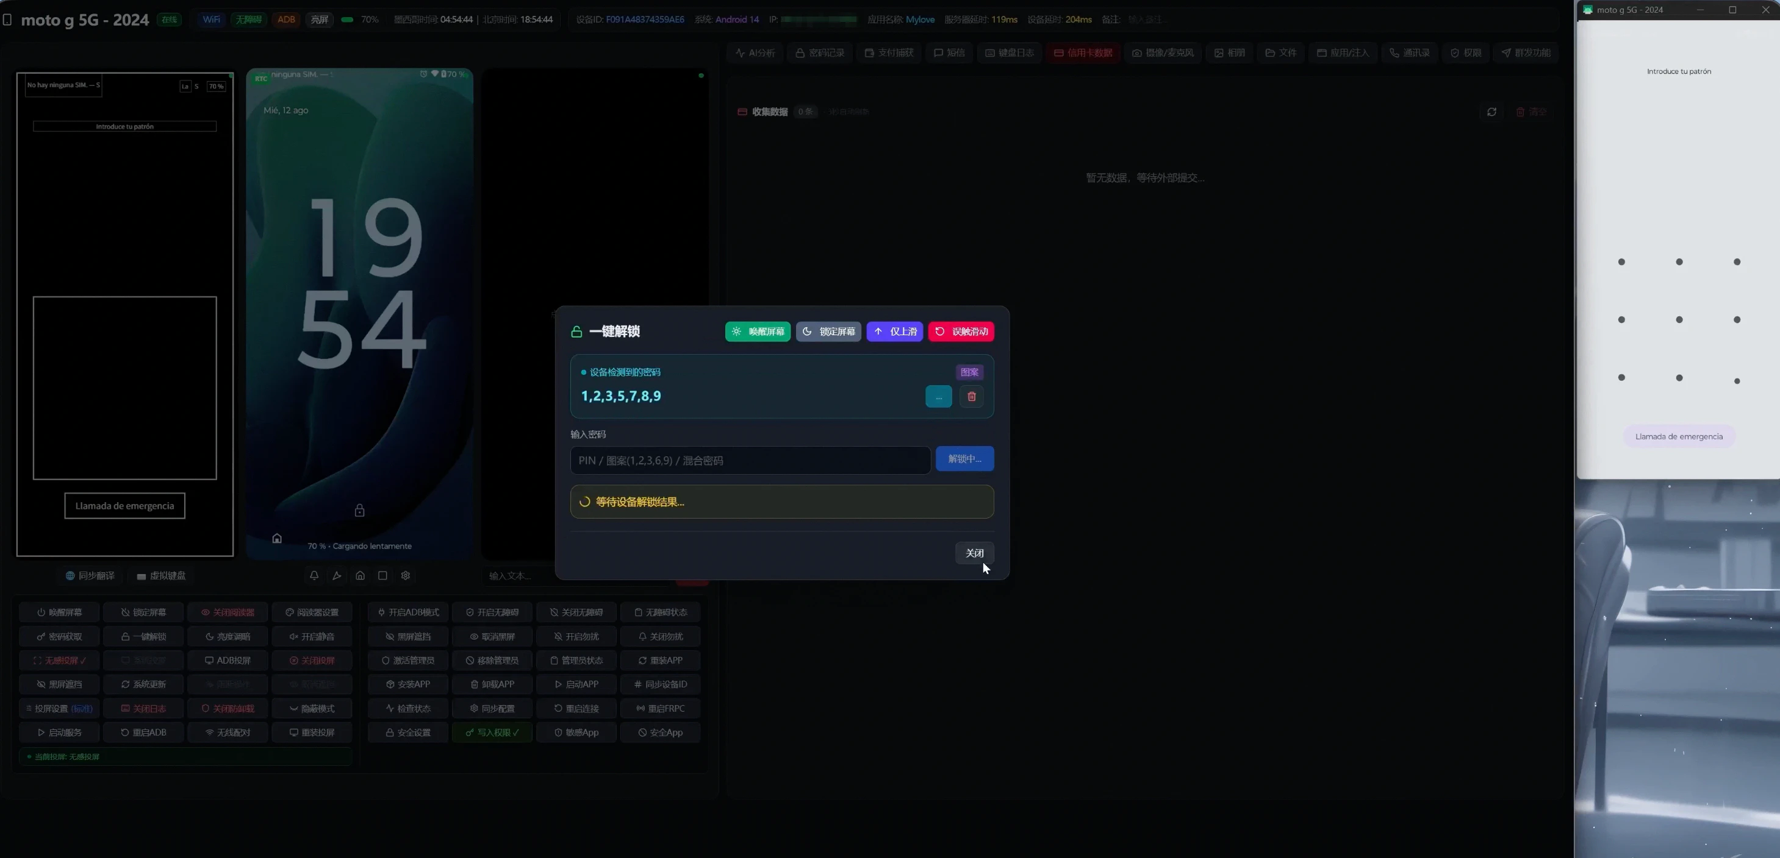Click the square recents icon in the preview toolbar
This screenshot has height=858, width=1780.
point(383,576)
